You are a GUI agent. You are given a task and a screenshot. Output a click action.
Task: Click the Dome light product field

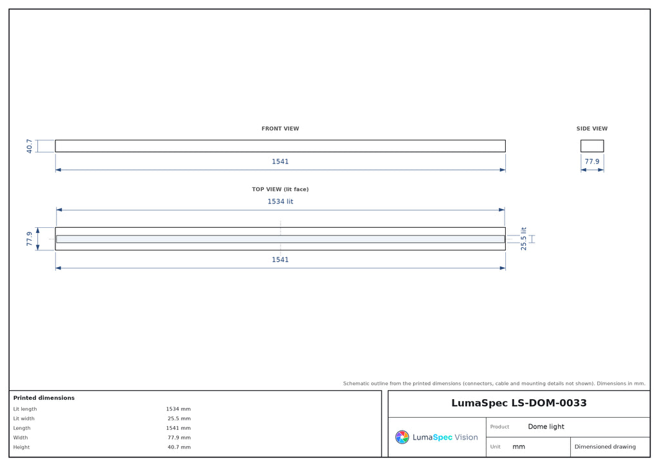[x=568, y=427]
